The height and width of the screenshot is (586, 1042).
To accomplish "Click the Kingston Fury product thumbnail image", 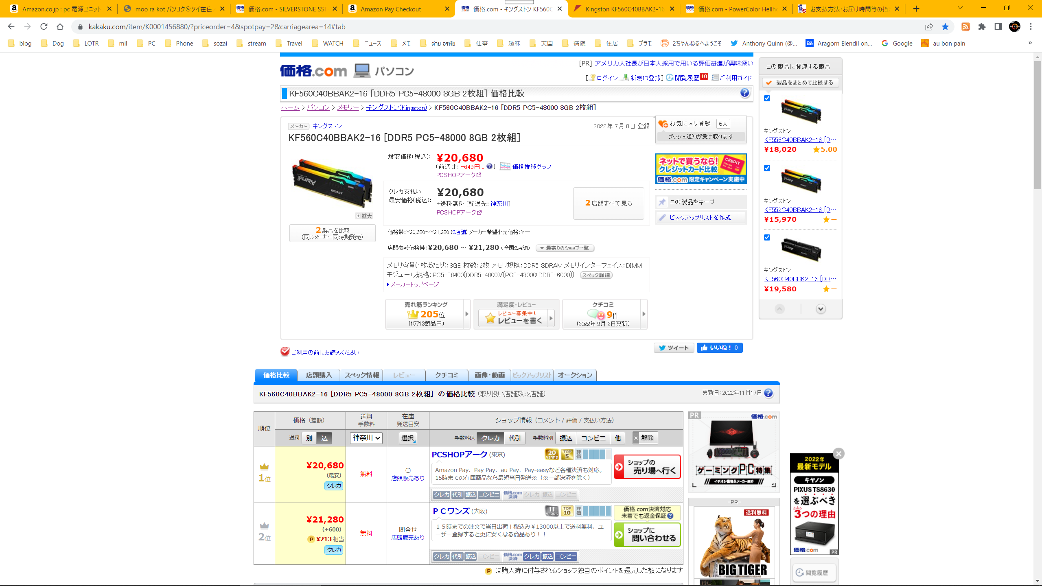I will tap(332, 183).
